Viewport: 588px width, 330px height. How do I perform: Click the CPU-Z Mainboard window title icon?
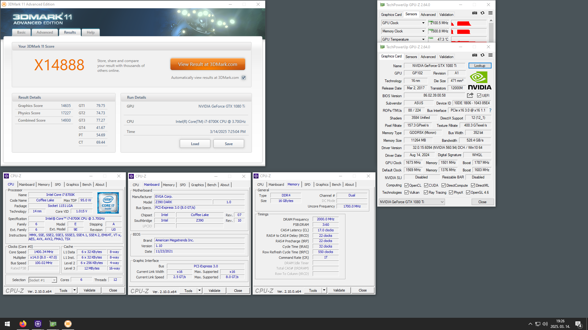131,176
